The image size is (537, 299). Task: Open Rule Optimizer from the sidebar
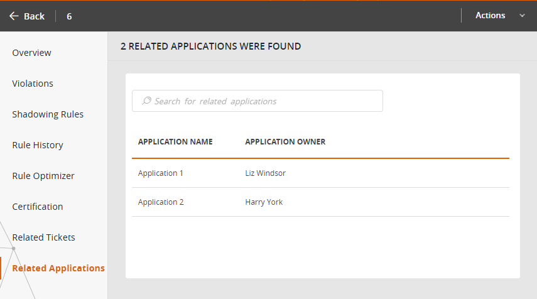(x=43, y=176)
